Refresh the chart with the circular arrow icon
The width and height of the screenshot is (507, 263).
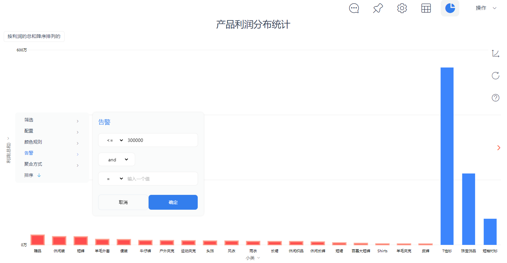pos(495,75)
